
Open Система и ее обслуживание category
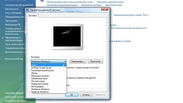point(19,5)
